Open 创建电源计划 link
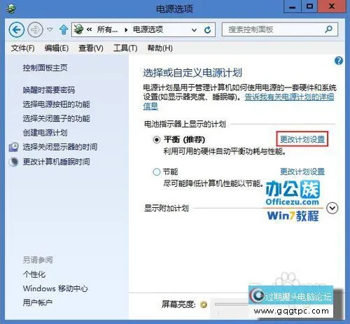Image resolution: width=350 pixels, height=324 pixels. (45, 133)
